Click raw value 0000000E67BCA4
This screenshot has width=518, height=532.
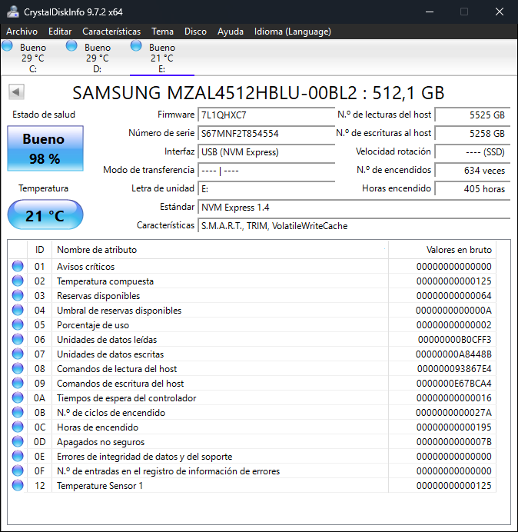pyautogui.click(x=454, y=384)
